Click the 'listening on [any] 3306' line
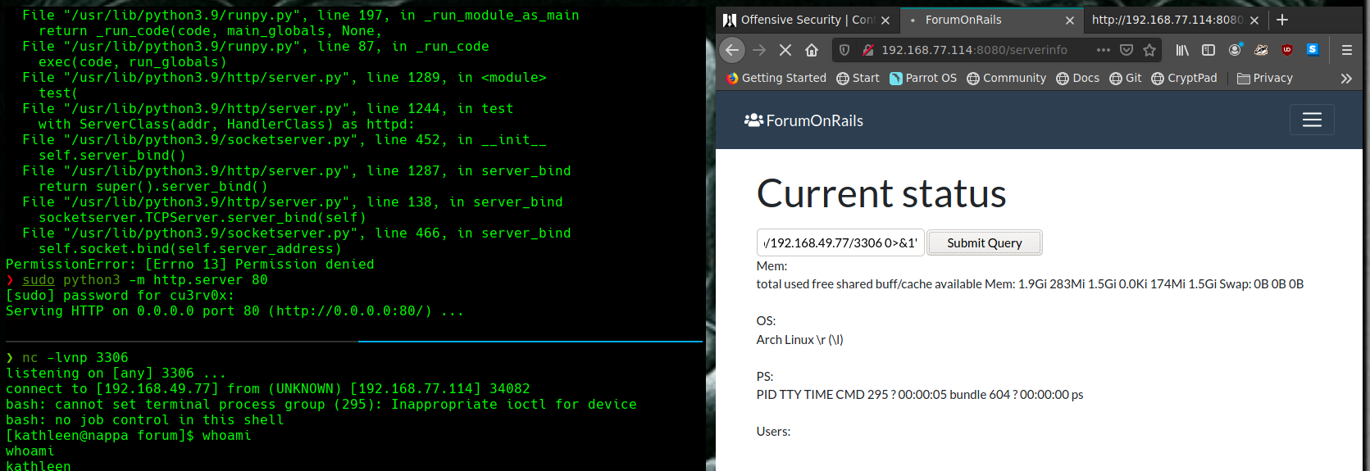Screen dimensions: 1370x471 [116, 374]
